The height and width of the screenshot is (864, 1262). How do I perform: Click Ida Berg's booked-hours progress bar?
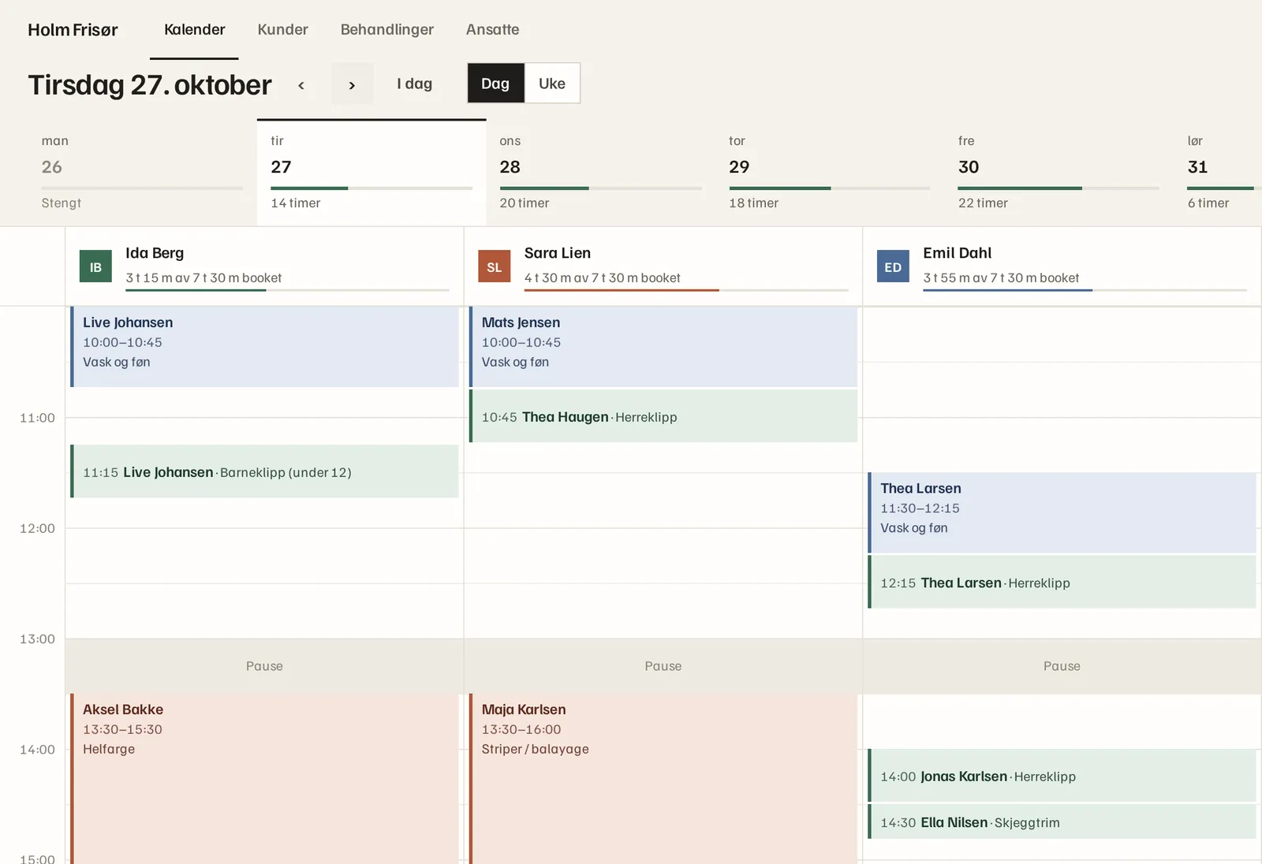click(x=287, y=290)
